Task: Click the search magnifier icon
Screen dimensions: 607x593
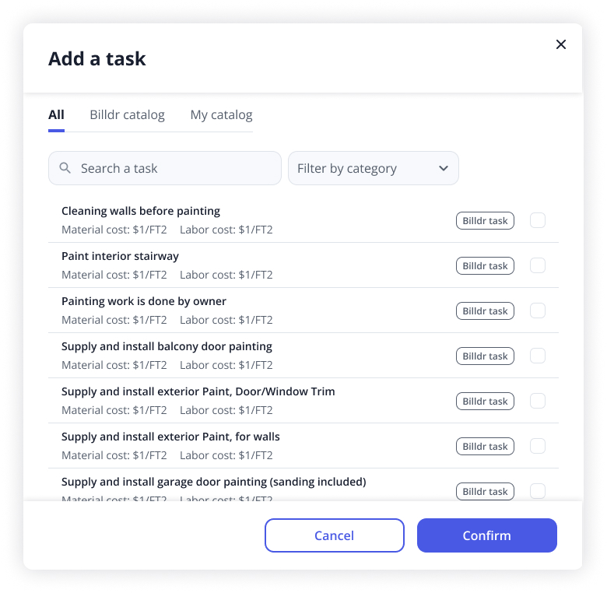Action: [x=65, y=168]
